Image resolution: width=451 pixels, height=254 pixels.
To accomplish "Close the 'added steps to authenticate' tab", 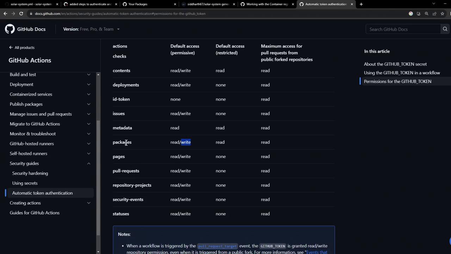I will [116, 4].
